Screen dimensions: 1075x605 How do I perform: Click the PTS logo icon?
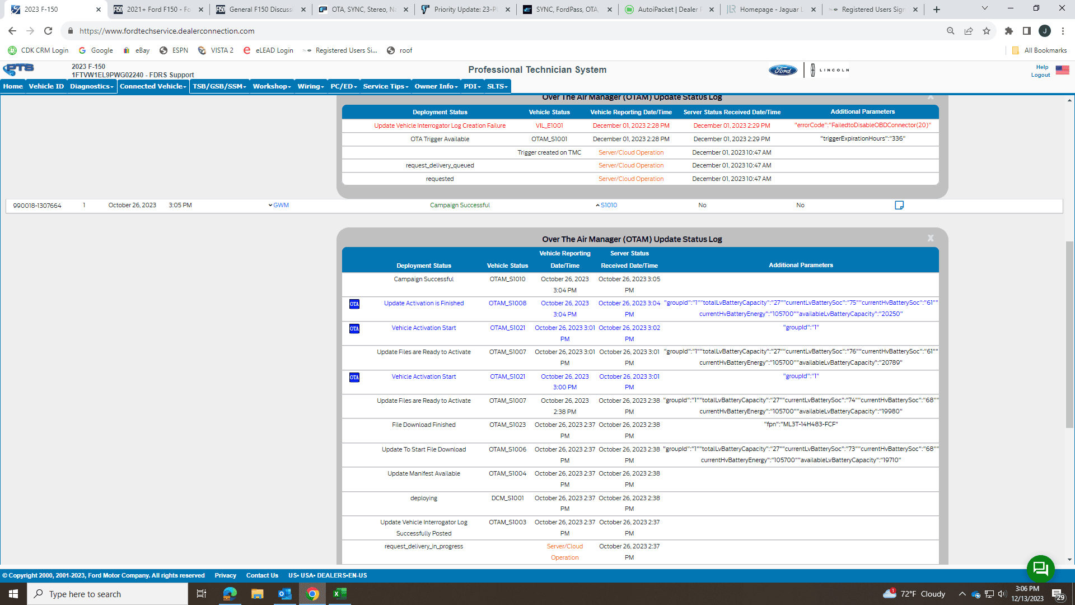tap(18, 69)
